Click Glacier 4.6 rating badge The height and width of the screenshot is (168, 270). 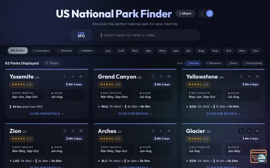[x=198, y=139]
